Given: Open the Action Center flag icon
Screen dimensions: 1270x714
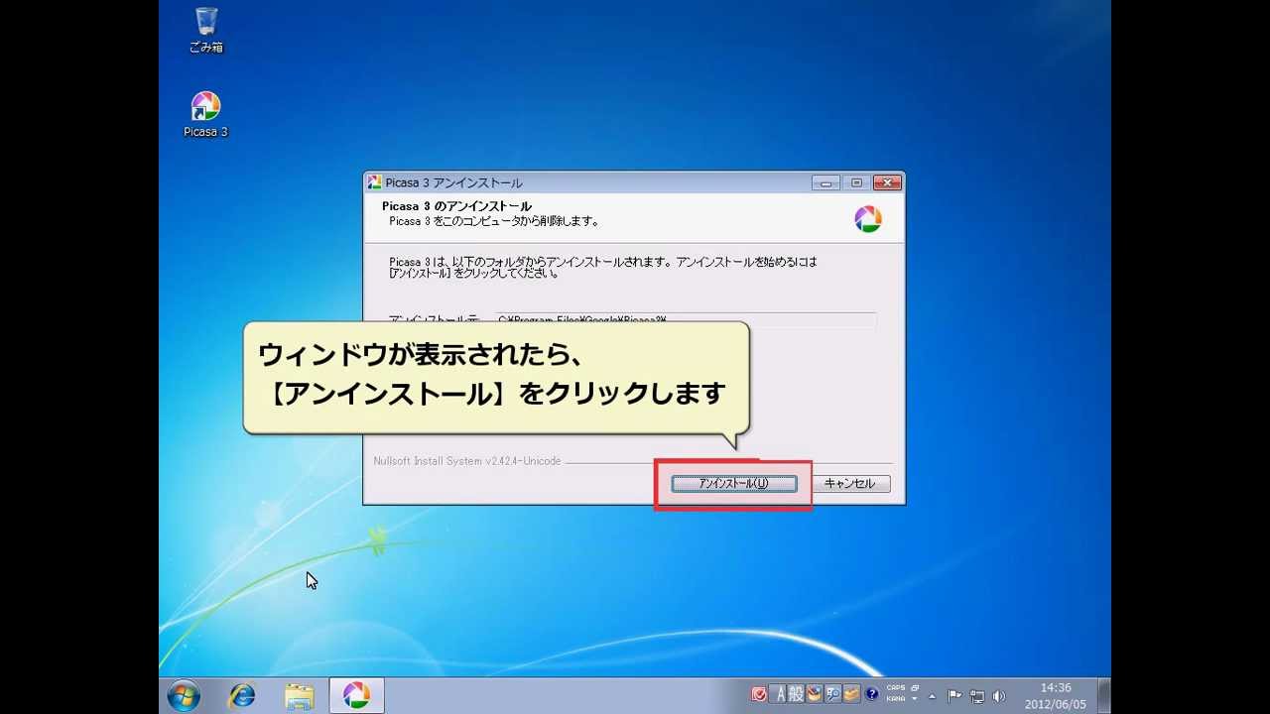Looking at the screenshot, I should pyautogui.click(x=954, y=696).
